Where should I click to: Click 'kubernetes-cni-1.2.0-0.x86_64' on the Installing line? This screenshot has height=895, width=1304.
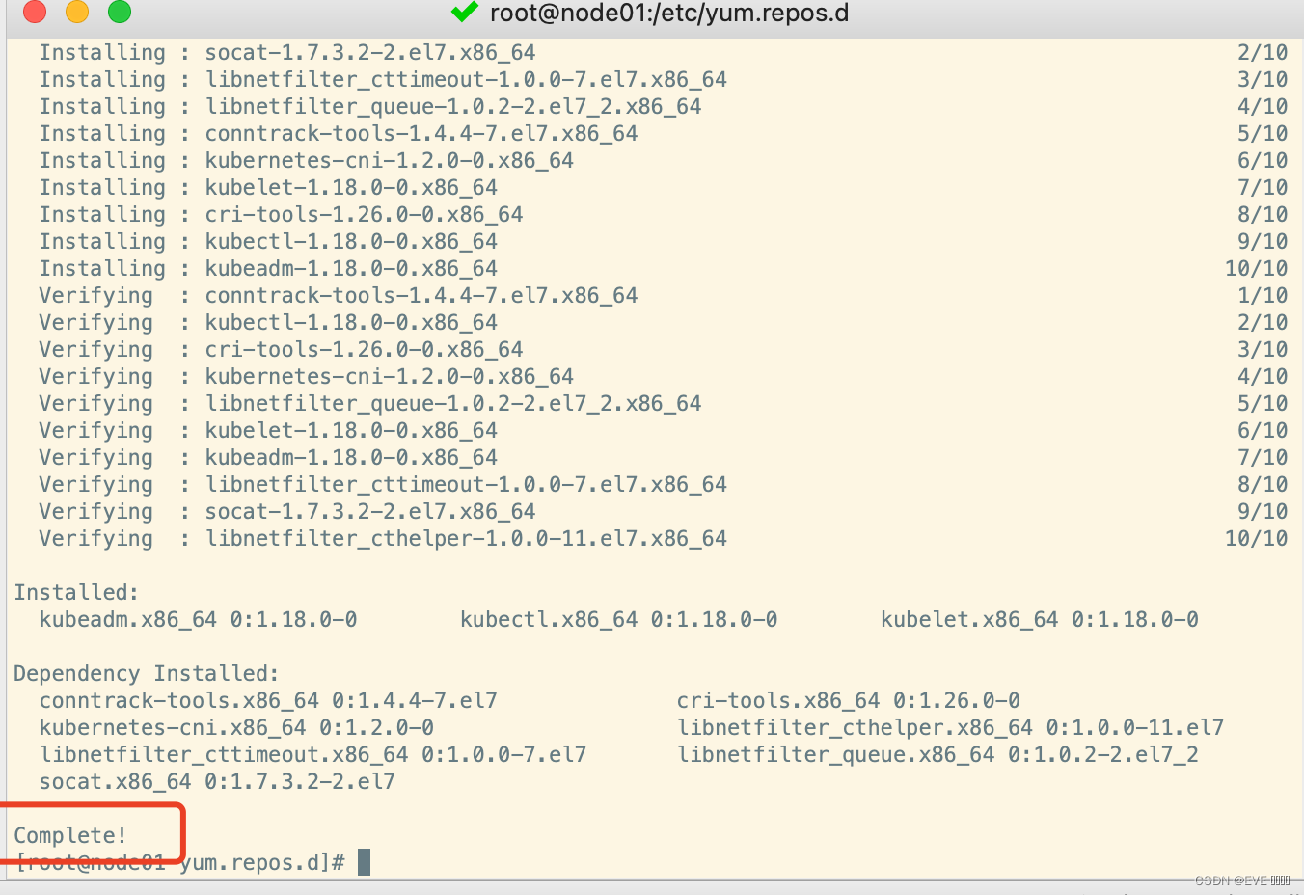(390, 161)
